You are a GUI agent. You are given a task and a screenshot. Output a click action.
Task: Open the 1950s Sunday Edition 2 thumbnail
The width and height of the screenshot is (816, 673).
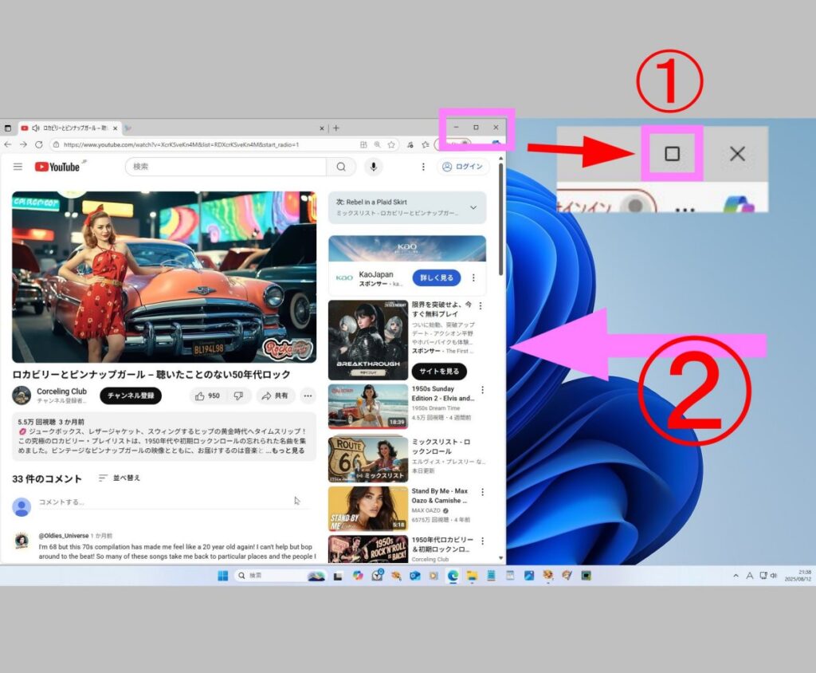(368, 407)
